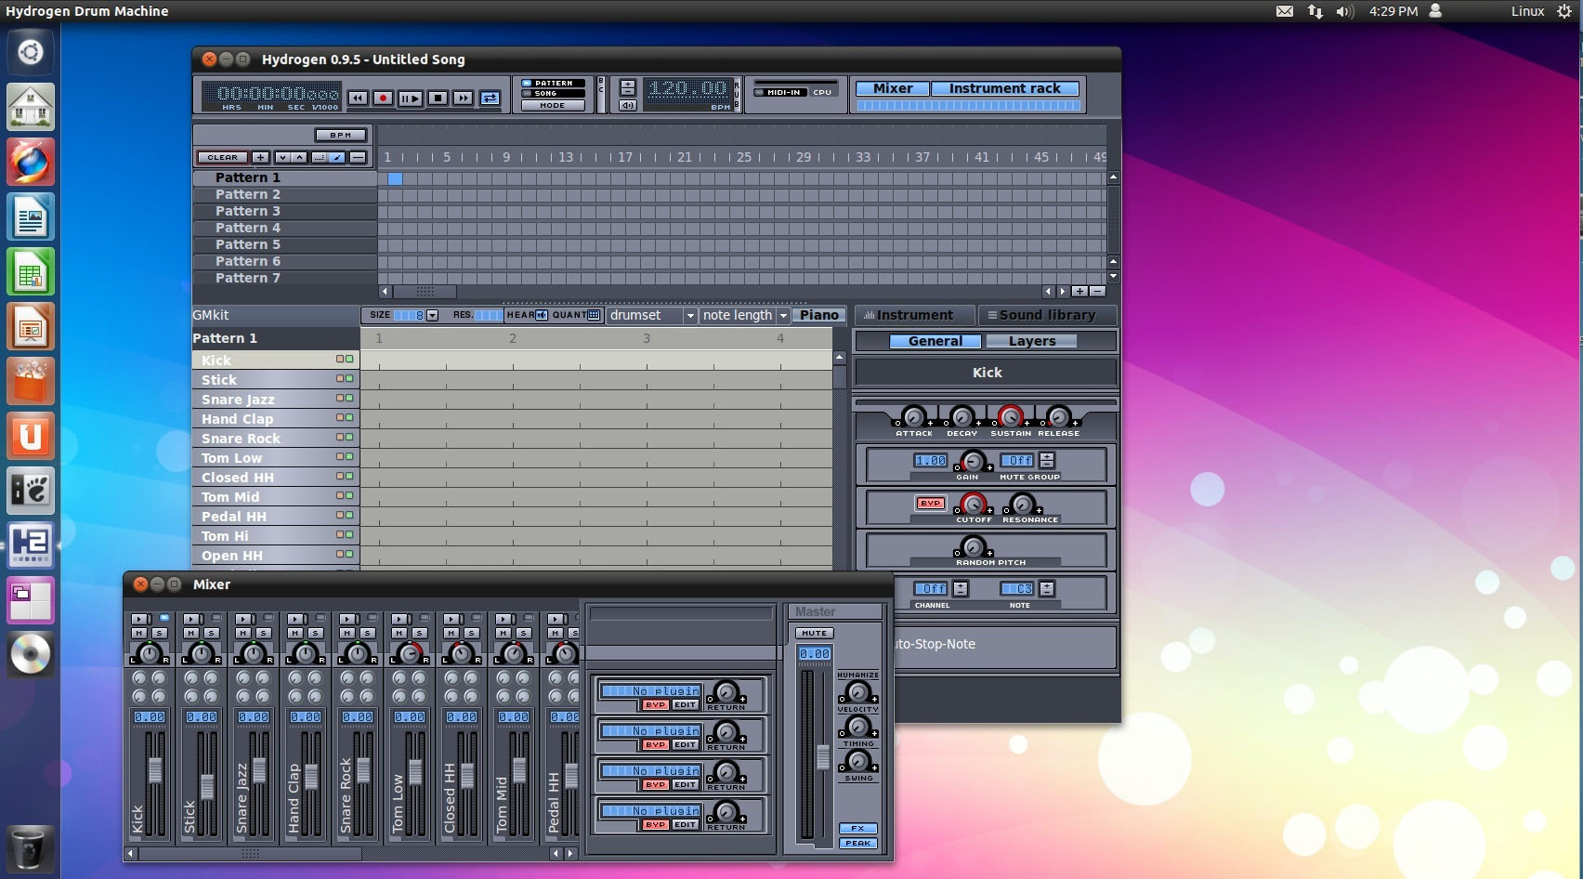Enable loop mode with the repeat icon
Viewport: 1583px width, 879px height.
[490, 98]
